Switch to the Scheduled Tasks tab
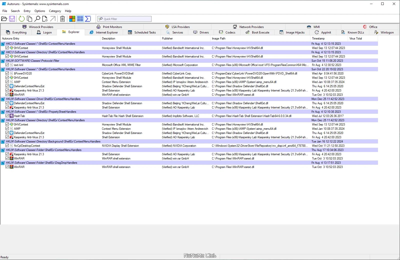The width and height of the screenshot is (400, 260). point(142,32)
